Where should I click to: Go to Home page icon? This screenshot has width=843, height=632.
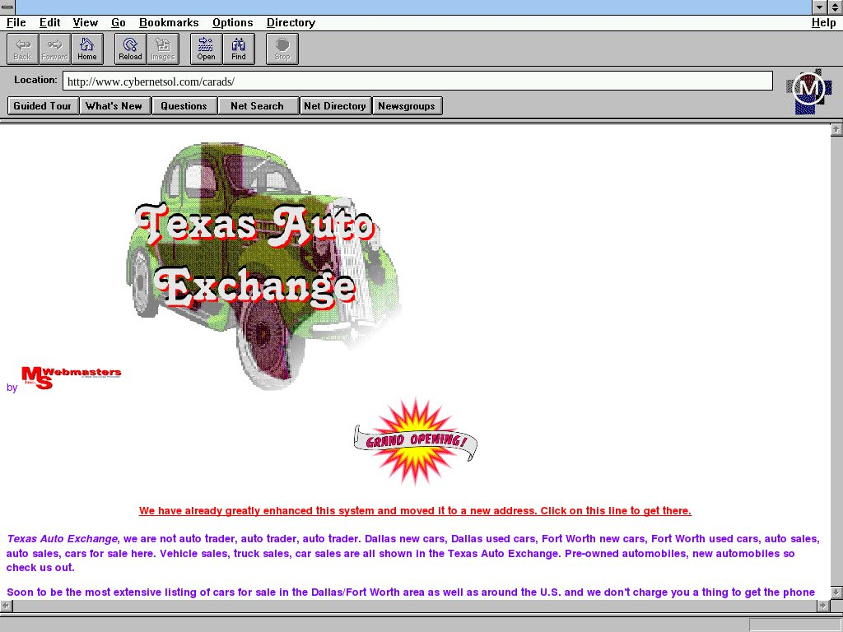click(x=86, y=49)
